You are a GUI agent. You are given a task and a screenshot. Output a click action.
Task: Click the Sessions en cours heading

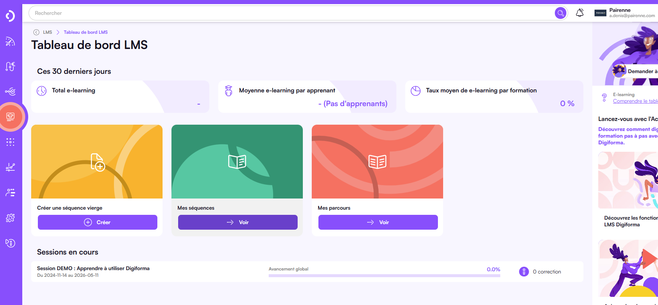tap(68, 252)
